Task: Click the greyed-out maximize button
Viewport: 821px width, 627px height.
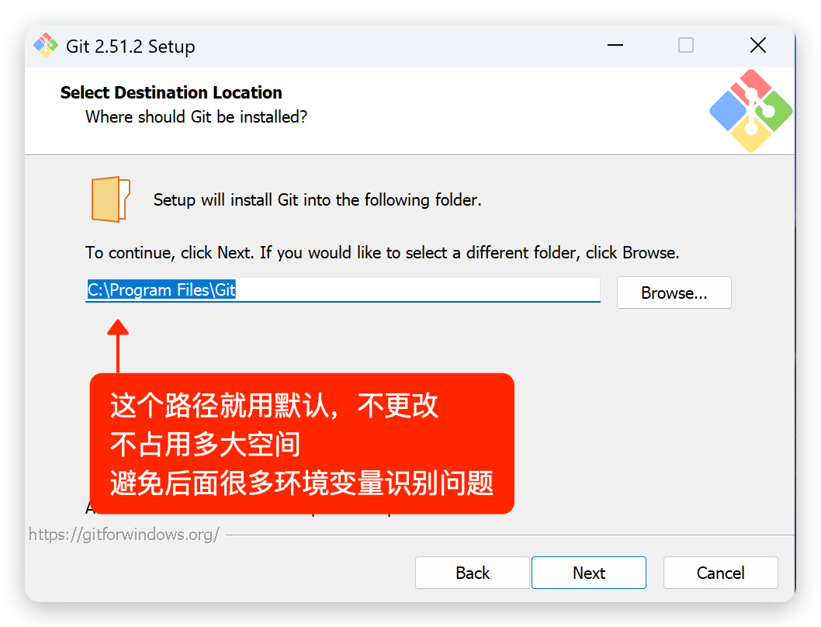Action: tap(686, 46)
